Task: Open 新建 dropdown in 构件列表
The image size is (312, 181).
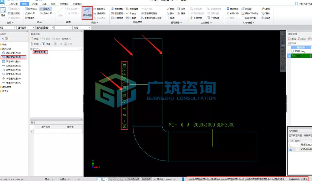Action: 40,39
